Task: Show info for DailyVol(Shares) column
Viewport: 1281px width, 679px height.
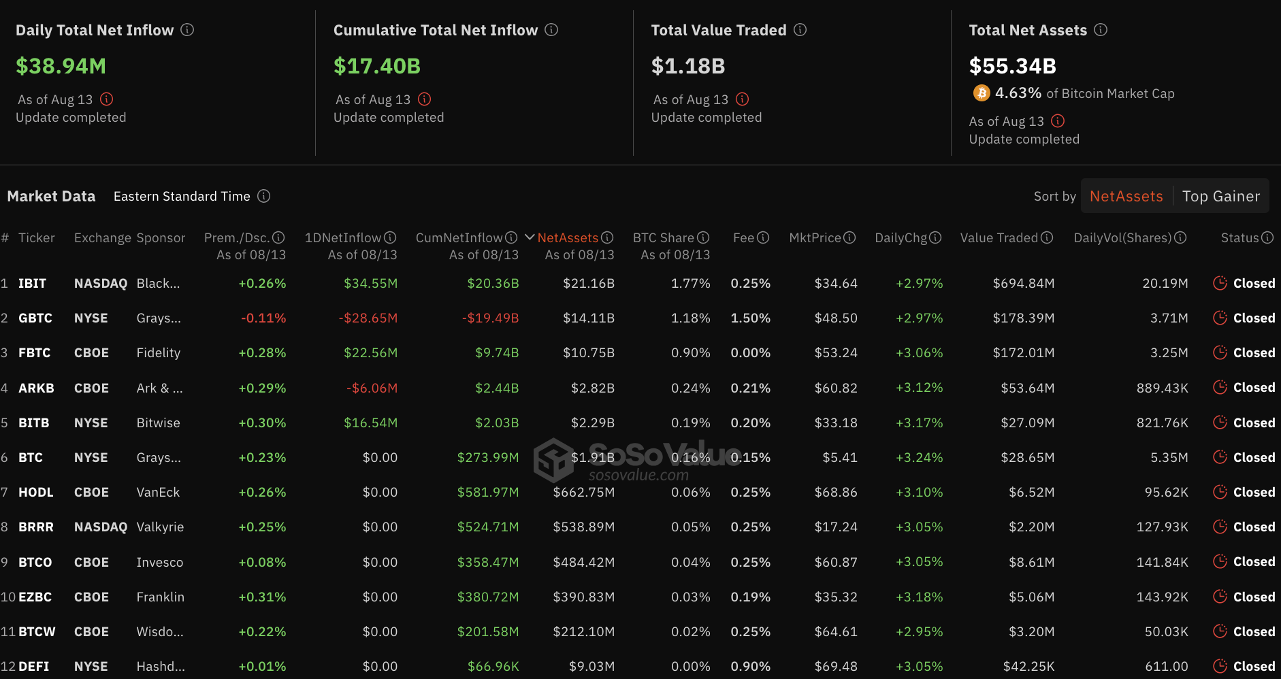Action: [1180, 237]
